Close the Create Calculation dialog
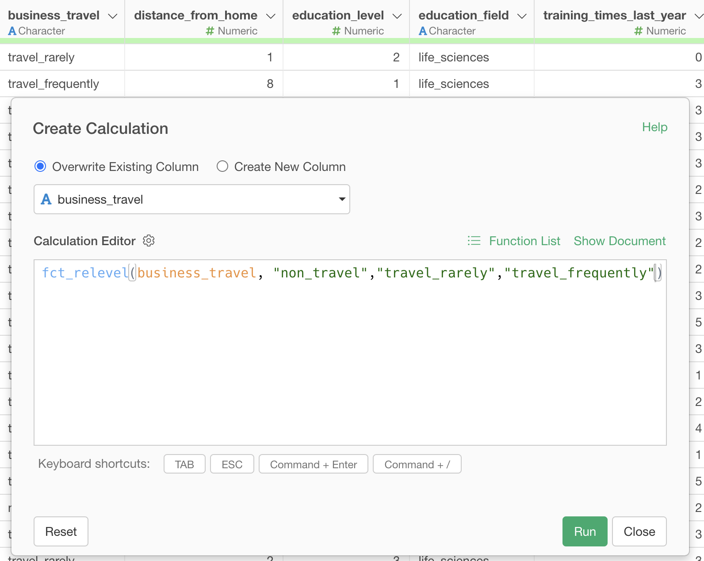This screenshot has height=561, width=704. [x=639, y=531]
